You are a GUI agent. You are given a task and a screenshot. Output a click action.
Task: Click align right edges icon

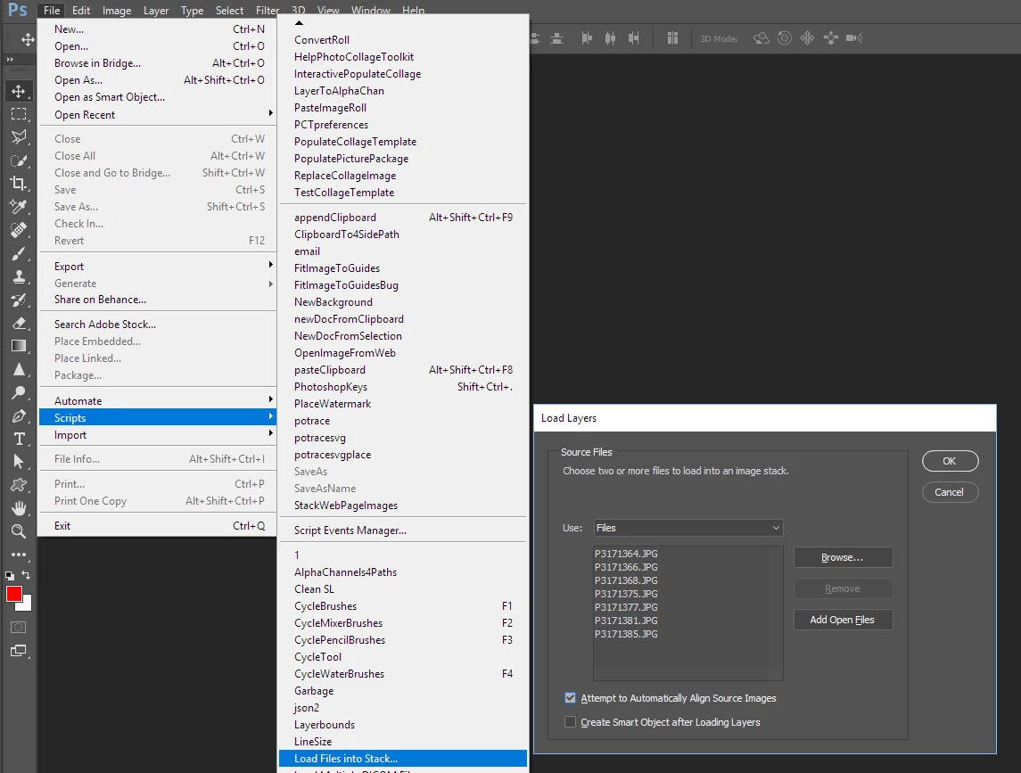[634, 38]
